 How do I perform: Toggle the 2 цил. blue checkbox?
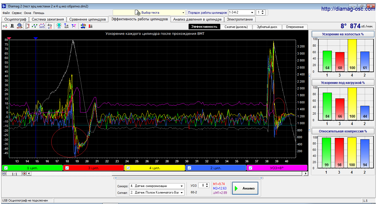point(189,168)
